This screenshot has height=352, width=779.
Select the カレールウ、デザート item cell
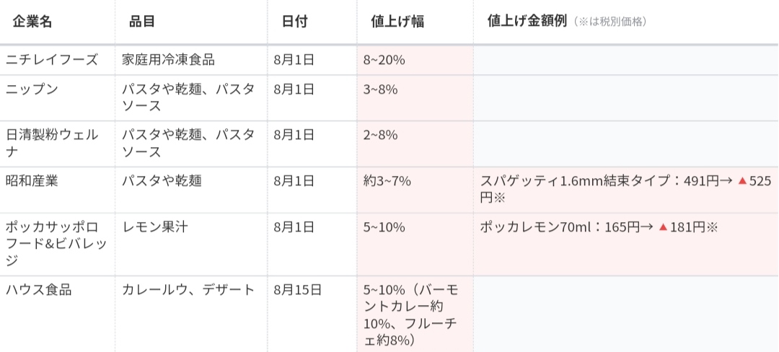pyautogui.click(x=188, y=290)
